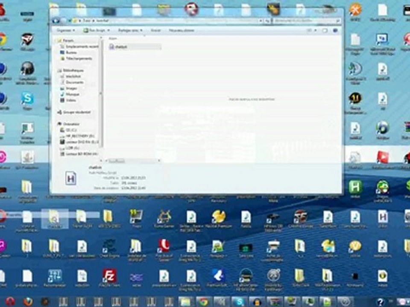This screenshot has width=410, height=307.
Task: Open the red phone app desktop icon
Action: coord(164,246)
